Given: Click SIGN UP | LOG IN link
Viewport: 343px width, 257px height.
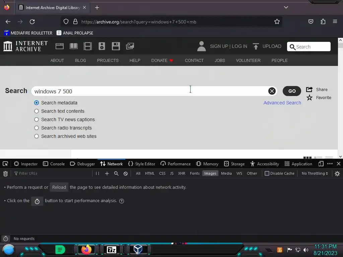Looking at the screenshot, I should (228, 46).
